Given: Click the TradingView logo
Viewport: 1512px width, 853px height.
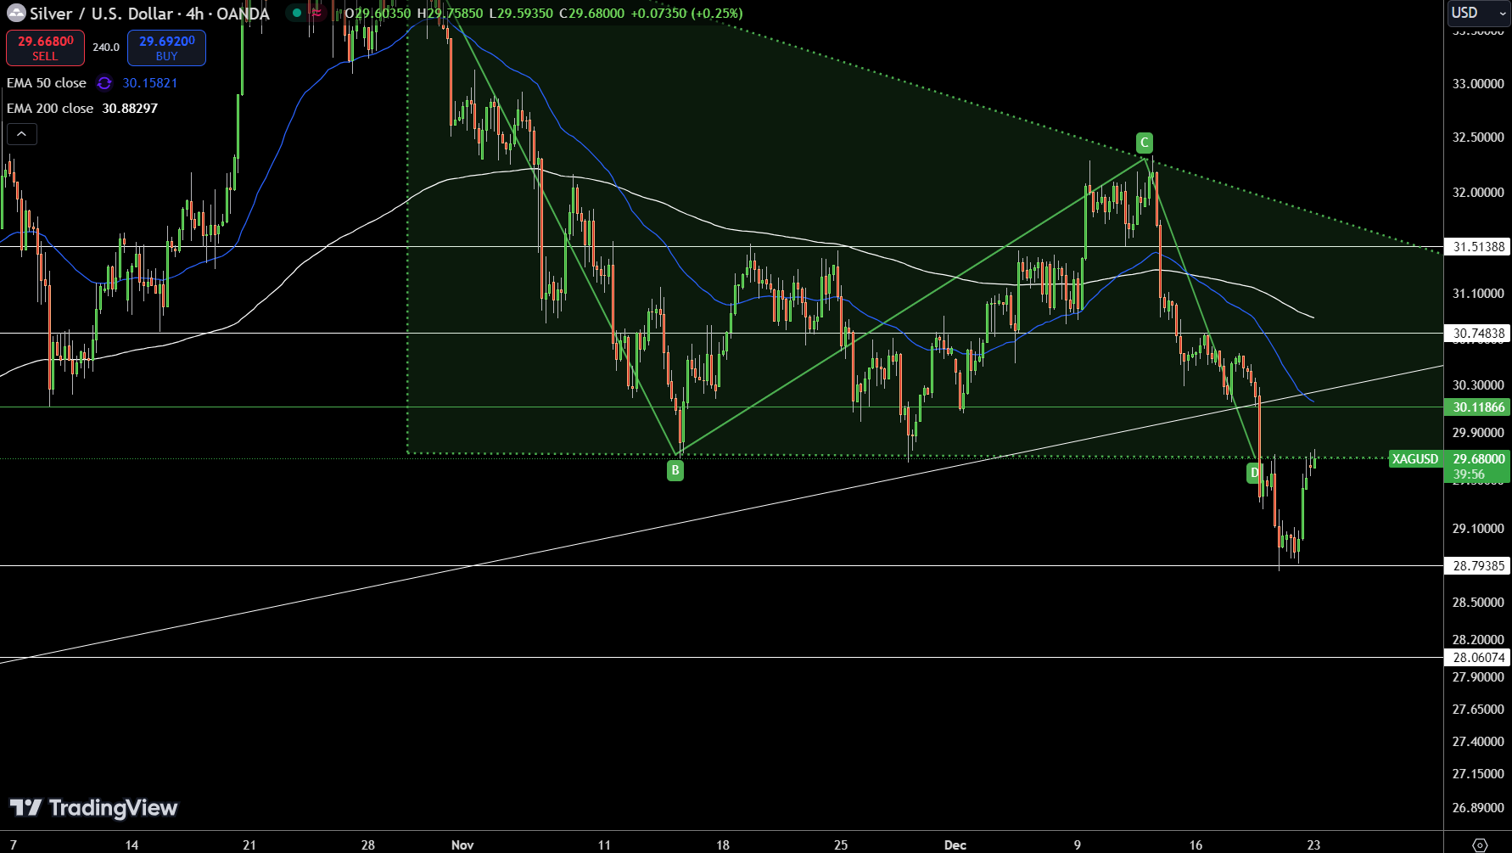Looking at the screenshot, I should click(93, 807).
